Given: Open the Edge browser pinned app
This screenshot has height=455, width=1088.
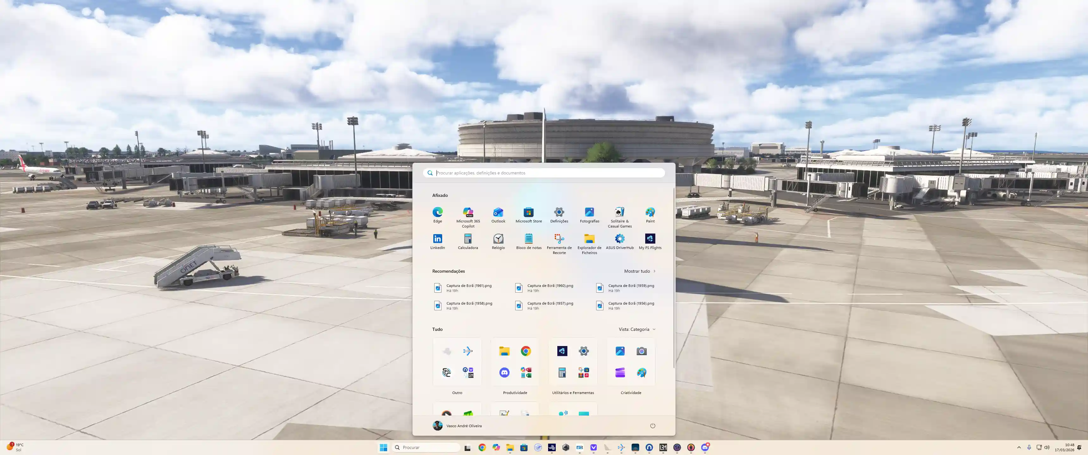Looking at the screenshot, I should point(437,215).
